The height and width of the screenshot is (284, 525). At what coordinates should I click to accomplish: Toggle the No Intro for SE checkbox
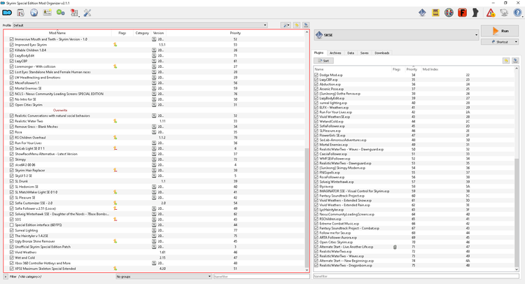(x=12, y=99)
